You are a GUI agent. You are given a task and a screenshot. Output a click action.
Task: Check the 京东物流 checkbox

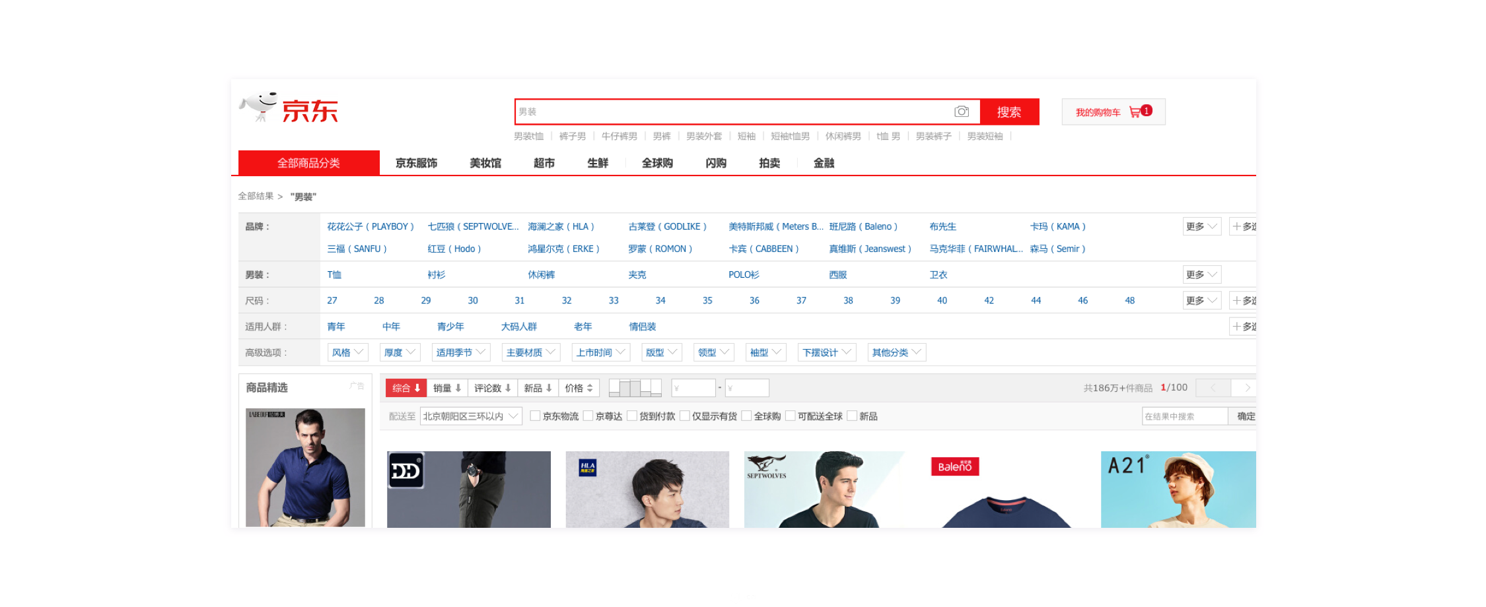coord(536,416)
